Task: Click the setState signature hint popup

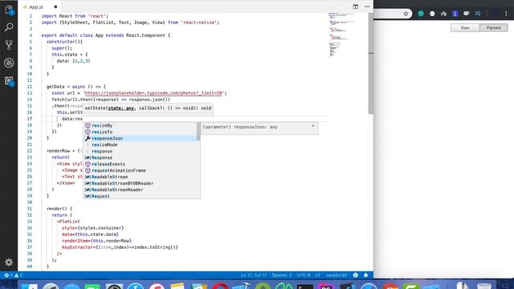Action: [x=148, y=108]
